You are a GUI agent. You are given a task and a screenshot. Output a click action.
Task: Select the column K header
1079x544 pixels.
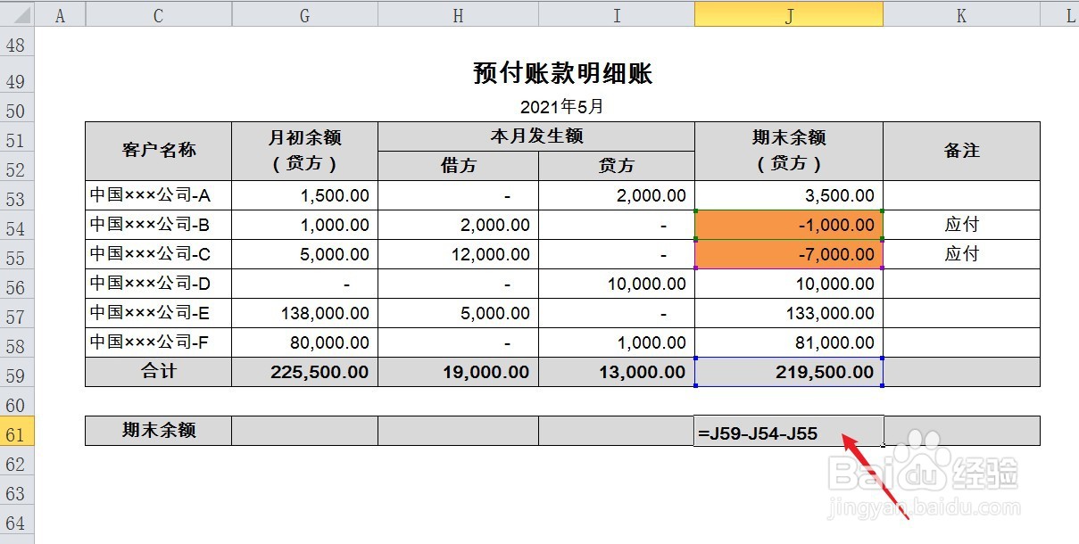pos(960,14)
